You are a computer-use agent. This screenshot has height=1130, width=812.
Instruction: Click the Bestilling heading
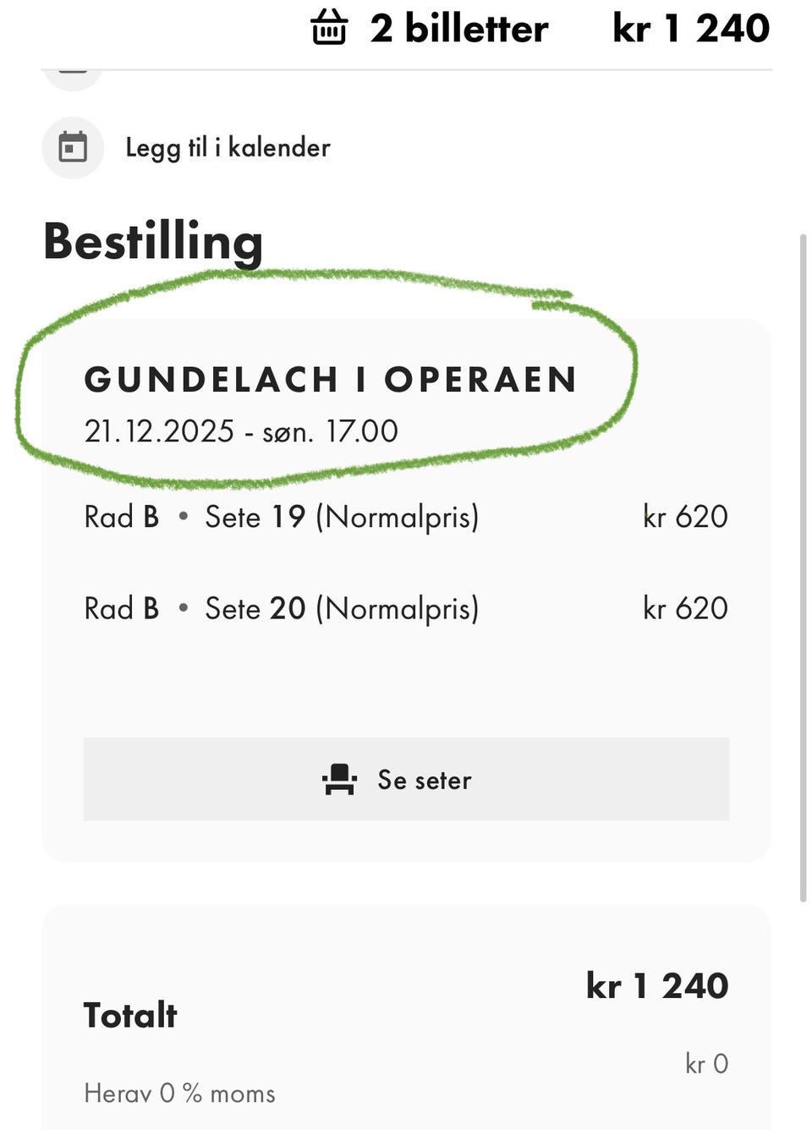[x=153, y=242]
